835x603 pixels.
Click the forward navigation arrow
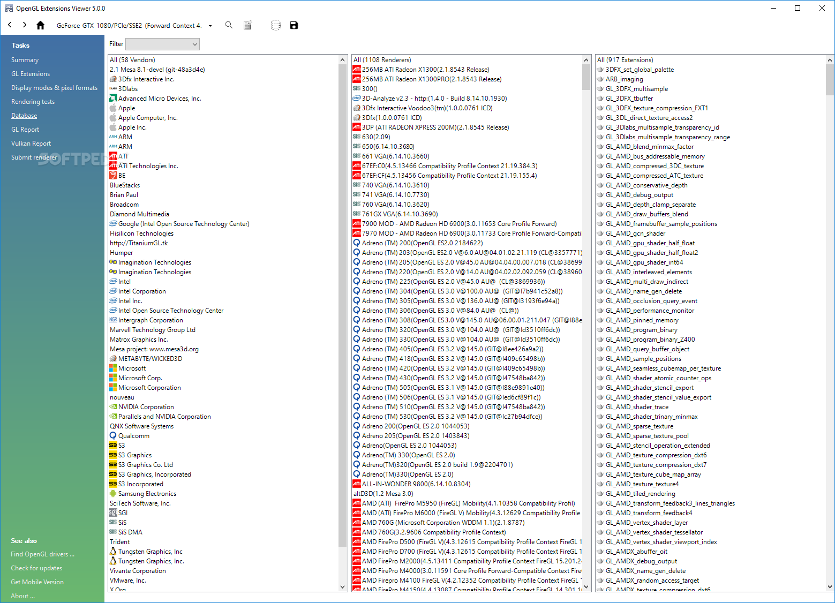[25, 25]
